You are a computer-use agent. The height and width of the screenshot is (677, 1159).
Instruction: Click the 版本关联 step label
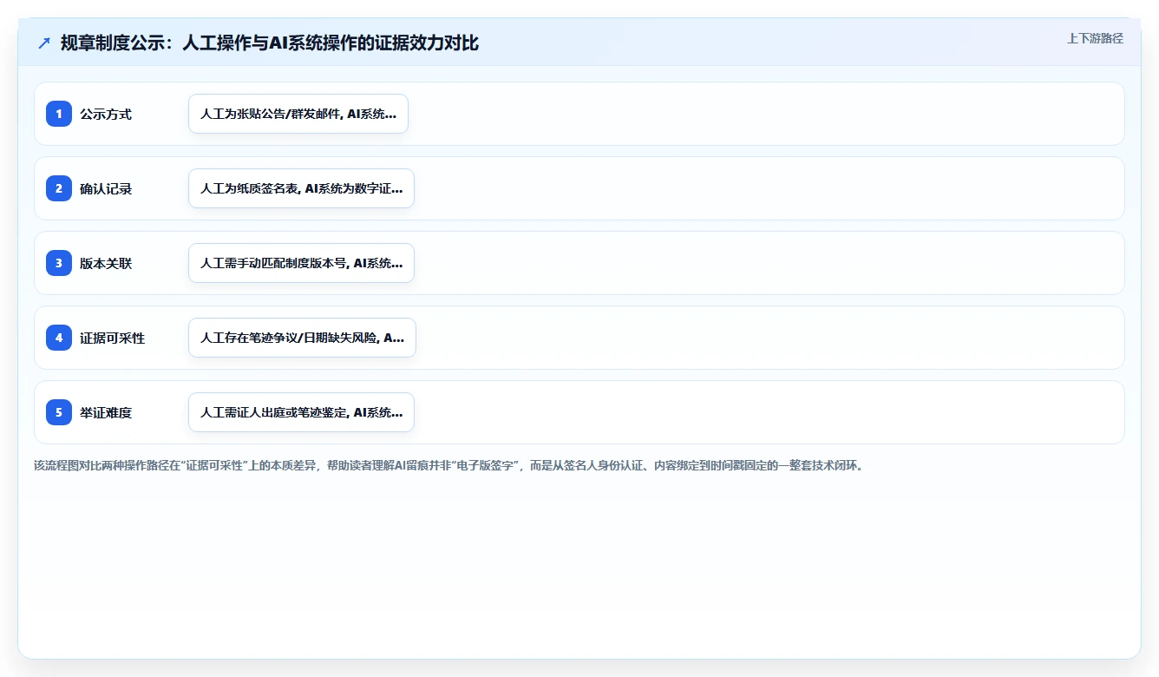[106, 264]
